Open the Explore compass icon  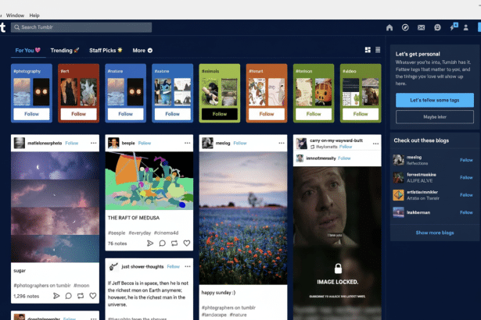coord(405,27)
